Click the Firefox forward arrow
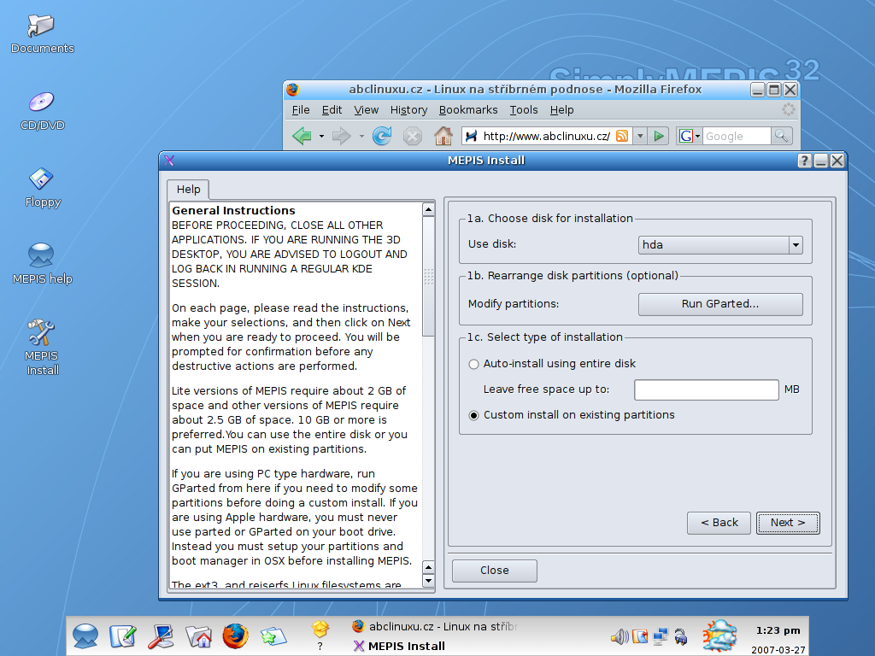 tap(341, 136)
